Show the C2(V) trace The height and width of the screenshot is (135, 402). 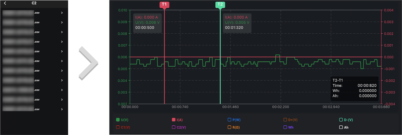(x=174, y=127)
